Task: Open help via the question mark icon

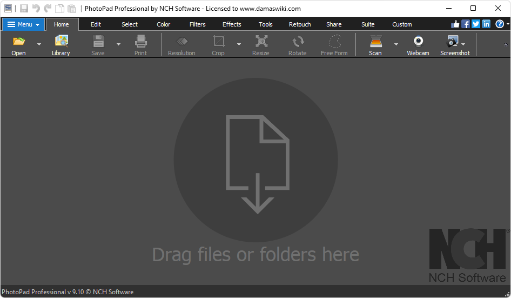Action: pyautogui.click(x=500, y=24)
